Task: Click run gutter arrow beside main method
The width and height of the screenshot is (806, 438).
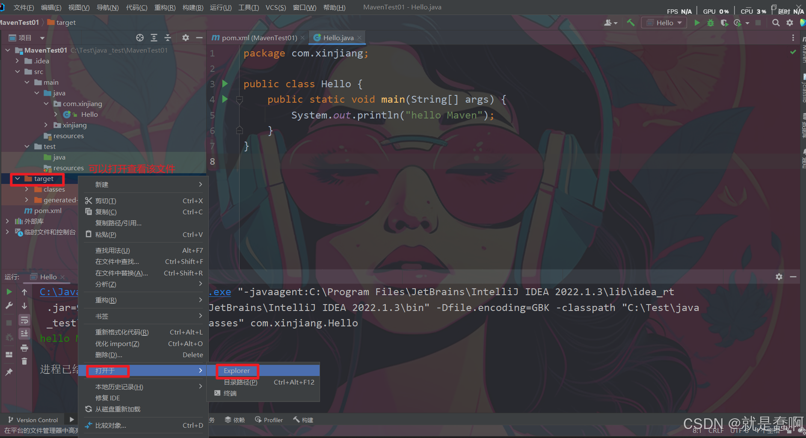Action: (225, 99)
